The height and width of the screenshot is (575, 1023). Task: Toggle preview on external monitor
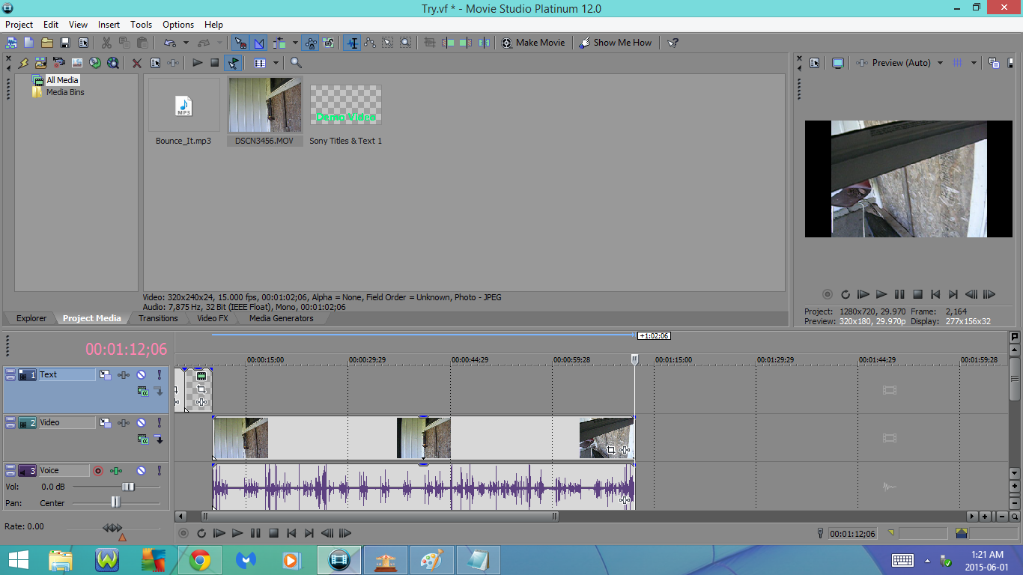[x=838, y=63]
